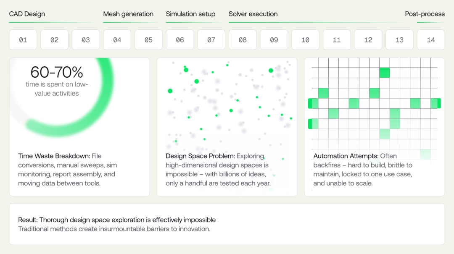454x254 pixels.
Task: Select step box 04
Action: (x=117, y=39)
